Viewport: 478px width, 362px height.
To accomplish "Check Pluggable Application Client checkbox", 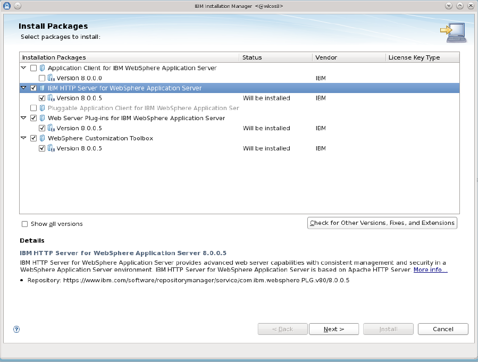I will coord(33,108).
